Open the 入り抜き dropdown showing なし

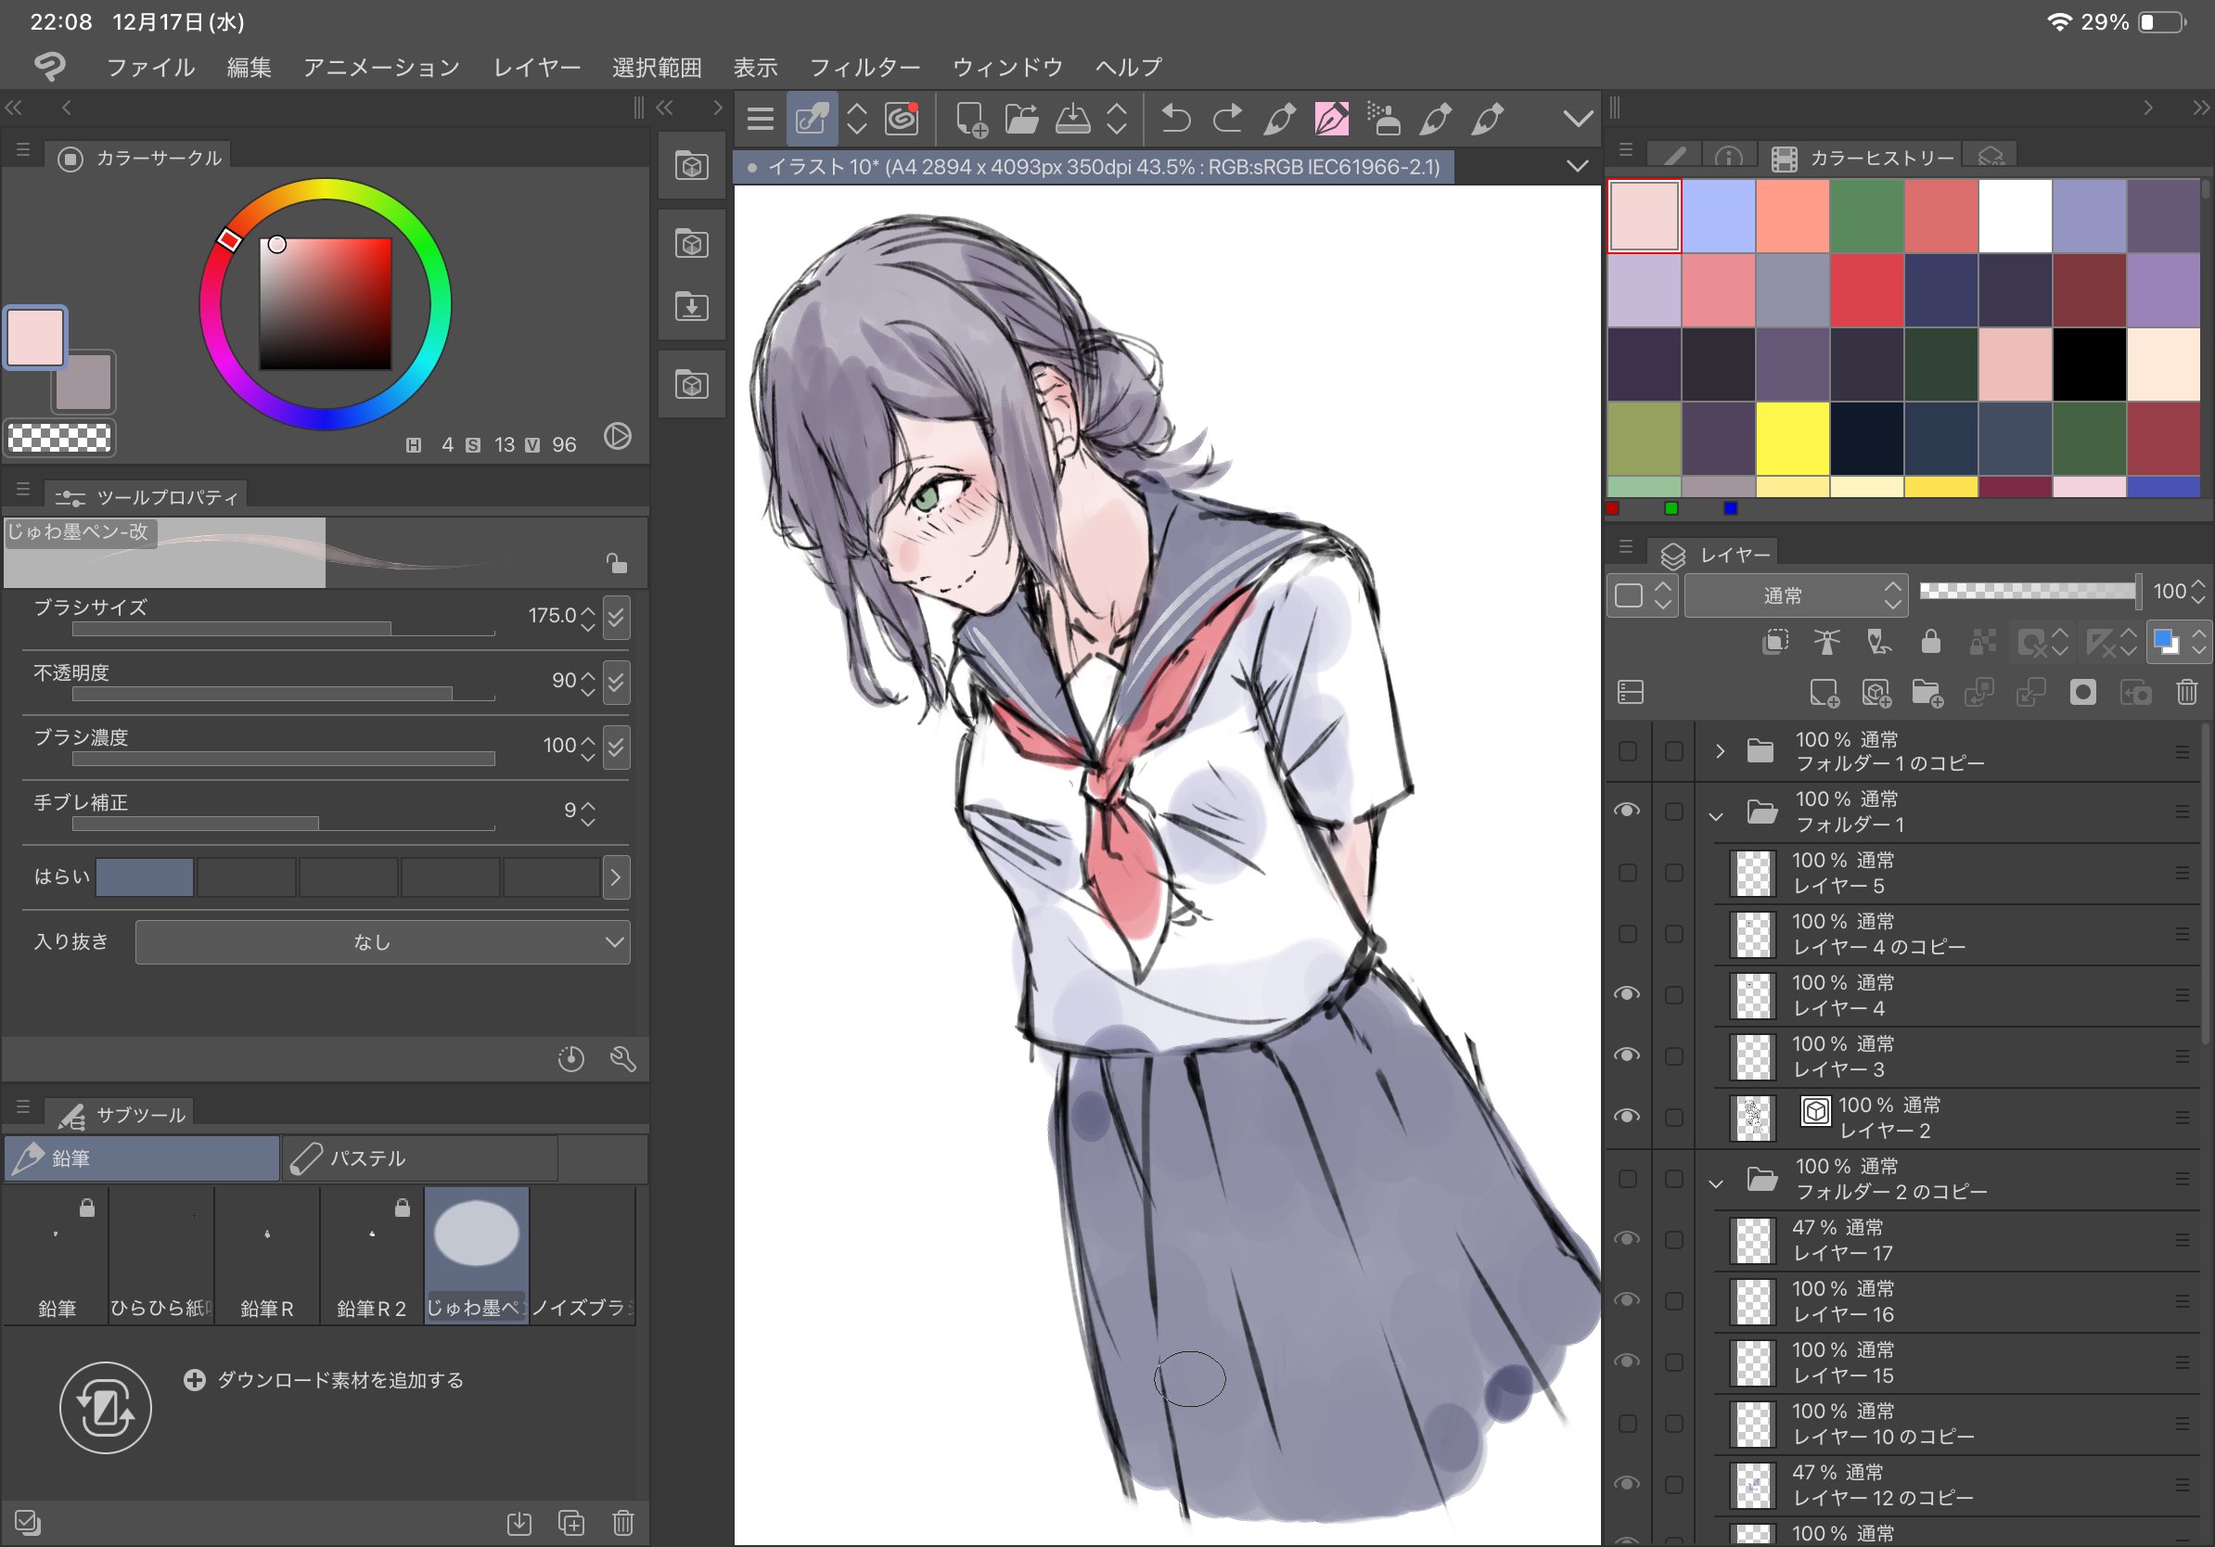pos(383,942)
